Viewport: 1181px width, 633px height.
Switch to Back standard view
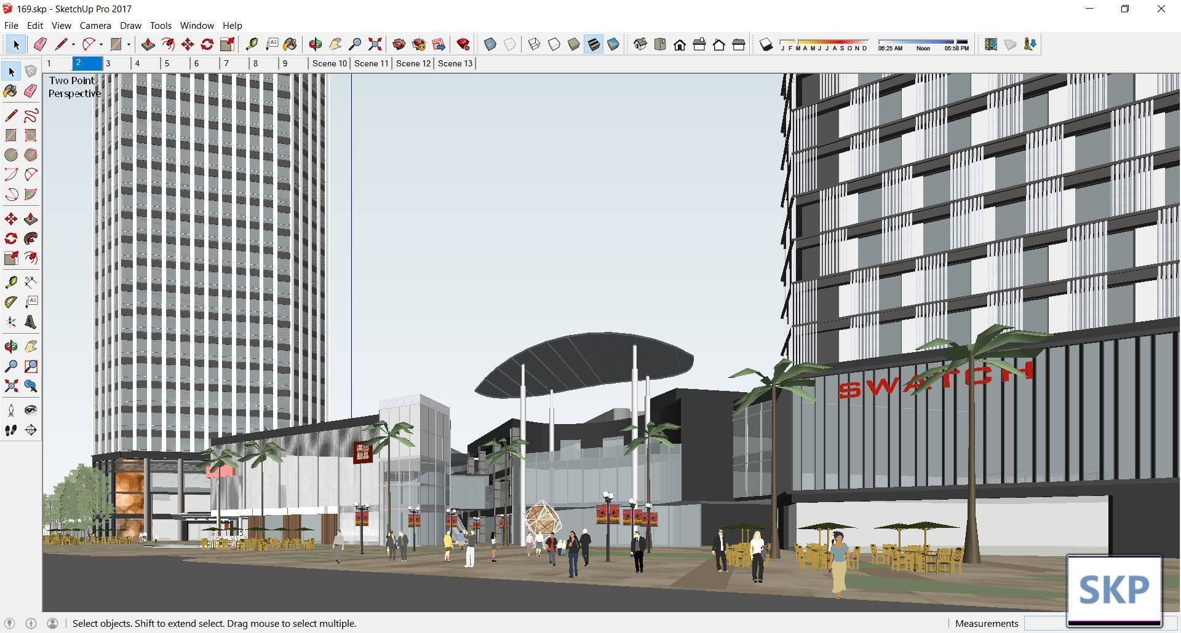719,44
